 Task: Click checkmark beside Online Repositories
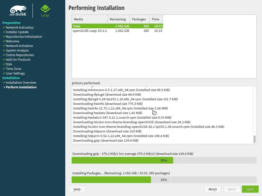pos(4,55)
